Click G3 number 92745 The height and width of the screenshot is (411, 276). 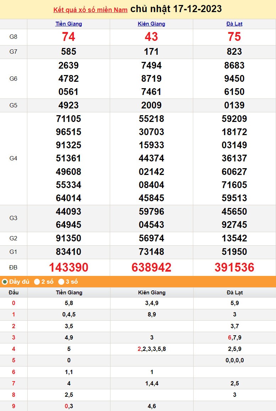point(234,225)
